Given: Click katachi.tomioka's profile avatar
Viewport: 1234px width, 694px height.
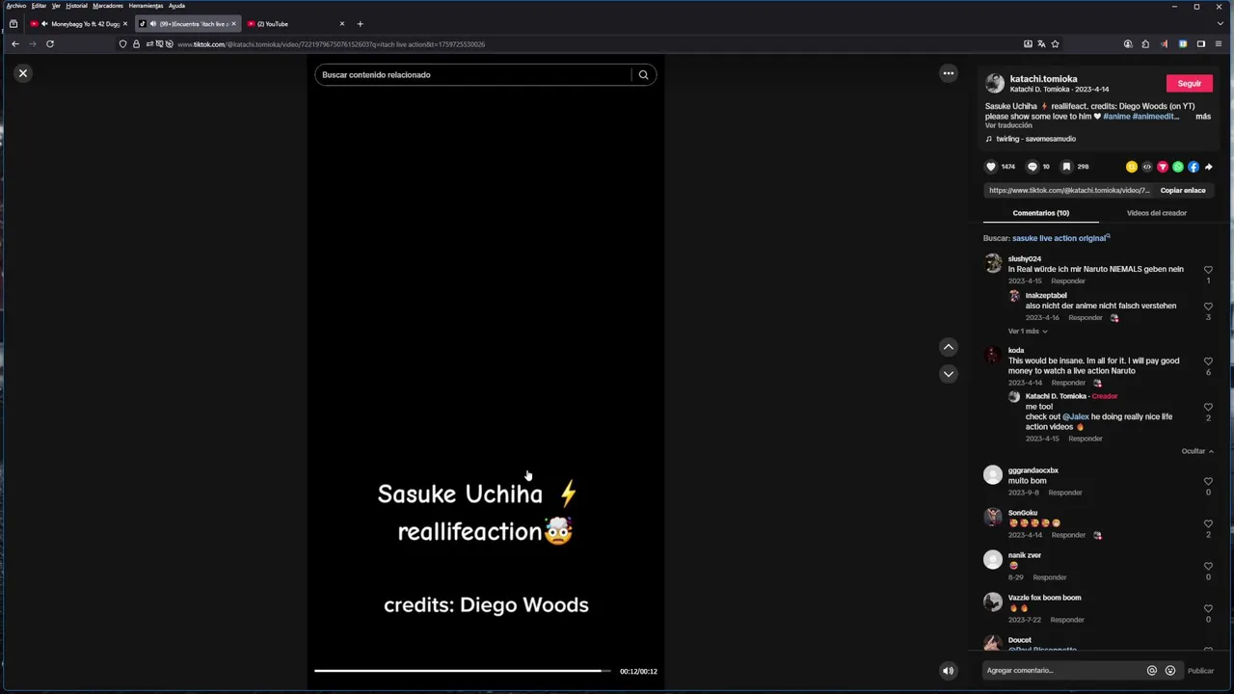Looking at the screenshot, I should pyautogui.click(x=995, y=84).
